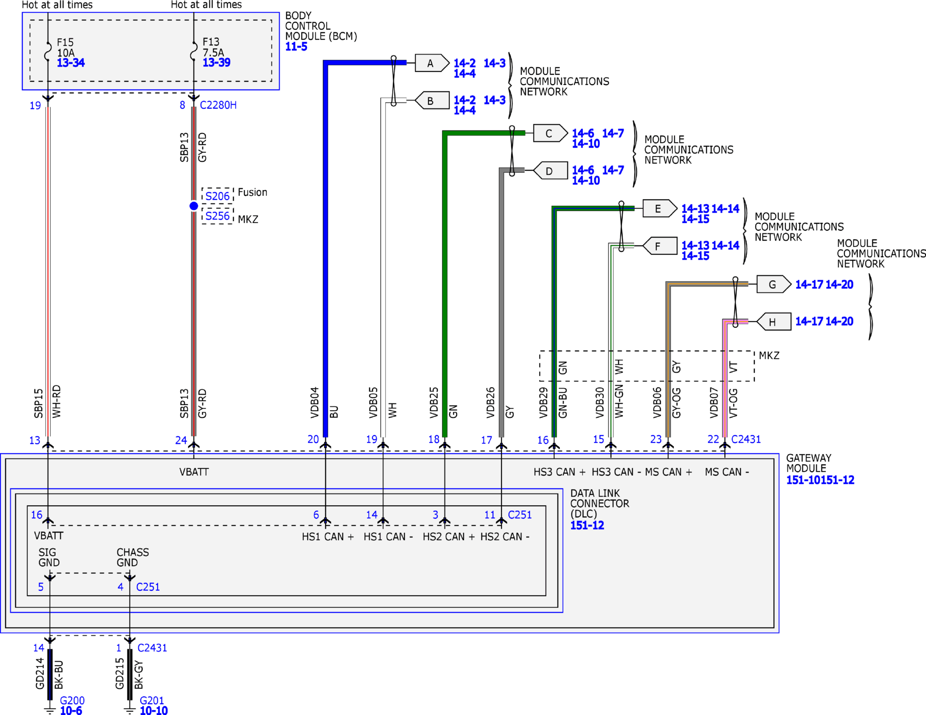Image resolution: width=926 pixels, height=715 pixels.
Task: Open page reference 13-34 link
Action: (71, 63)
